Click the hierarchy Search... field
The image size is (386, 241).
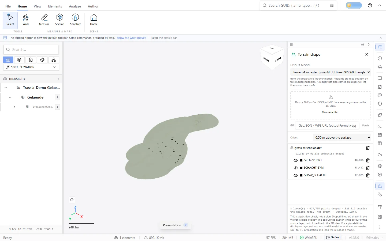tap(31, 50)
